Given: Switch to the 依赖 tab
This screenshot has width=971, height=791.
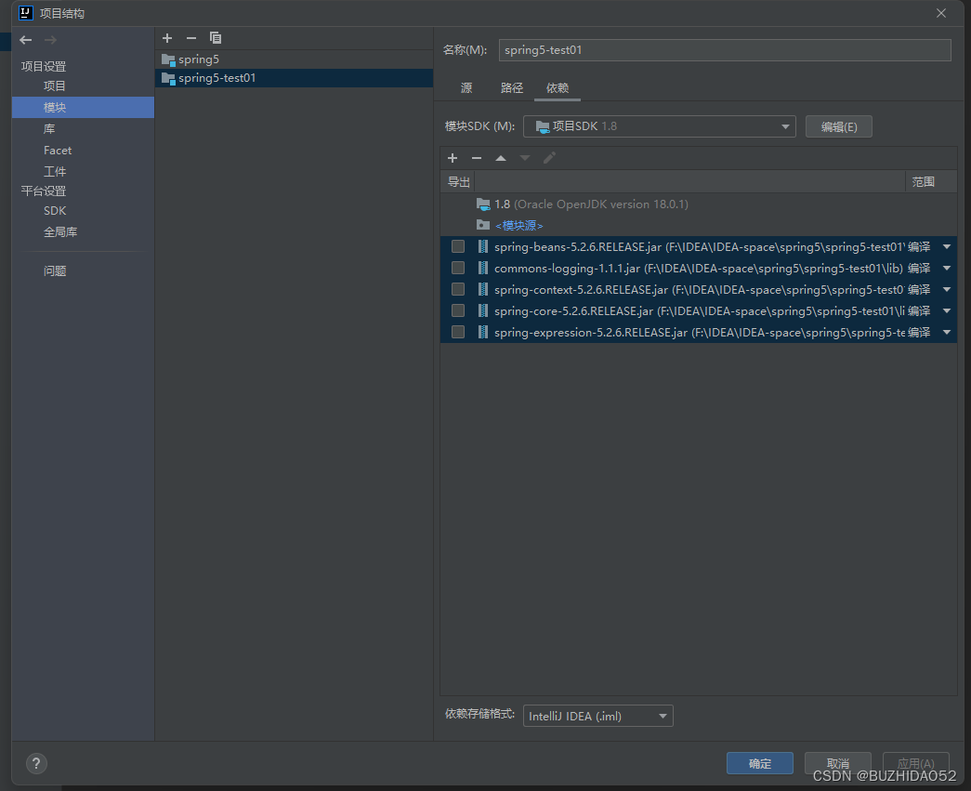Looking at the screenshot, I should tap(558, 88).
